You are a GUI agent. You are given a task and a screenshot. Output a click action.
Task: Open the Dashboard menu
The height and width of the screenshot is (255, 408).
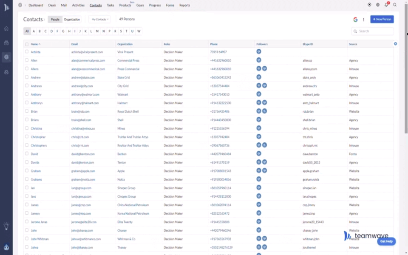(x=36, y=5)
